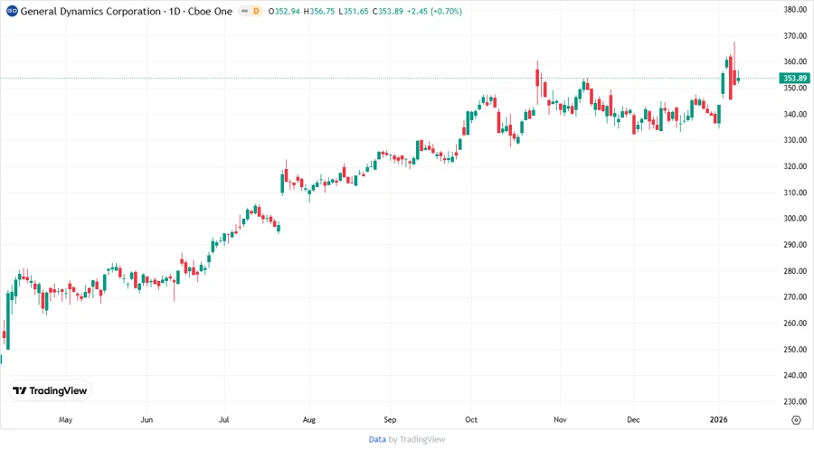Click the May label on time axis
Viewport: 814px width, 450px height.
pyautogui.click(x=65, y=419)
